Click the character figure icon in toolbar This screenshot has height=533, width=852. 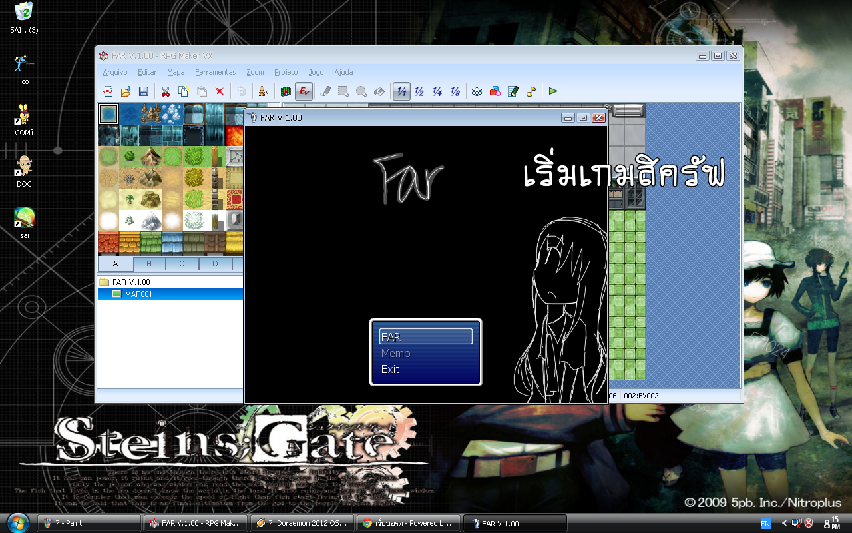[264, 91]
